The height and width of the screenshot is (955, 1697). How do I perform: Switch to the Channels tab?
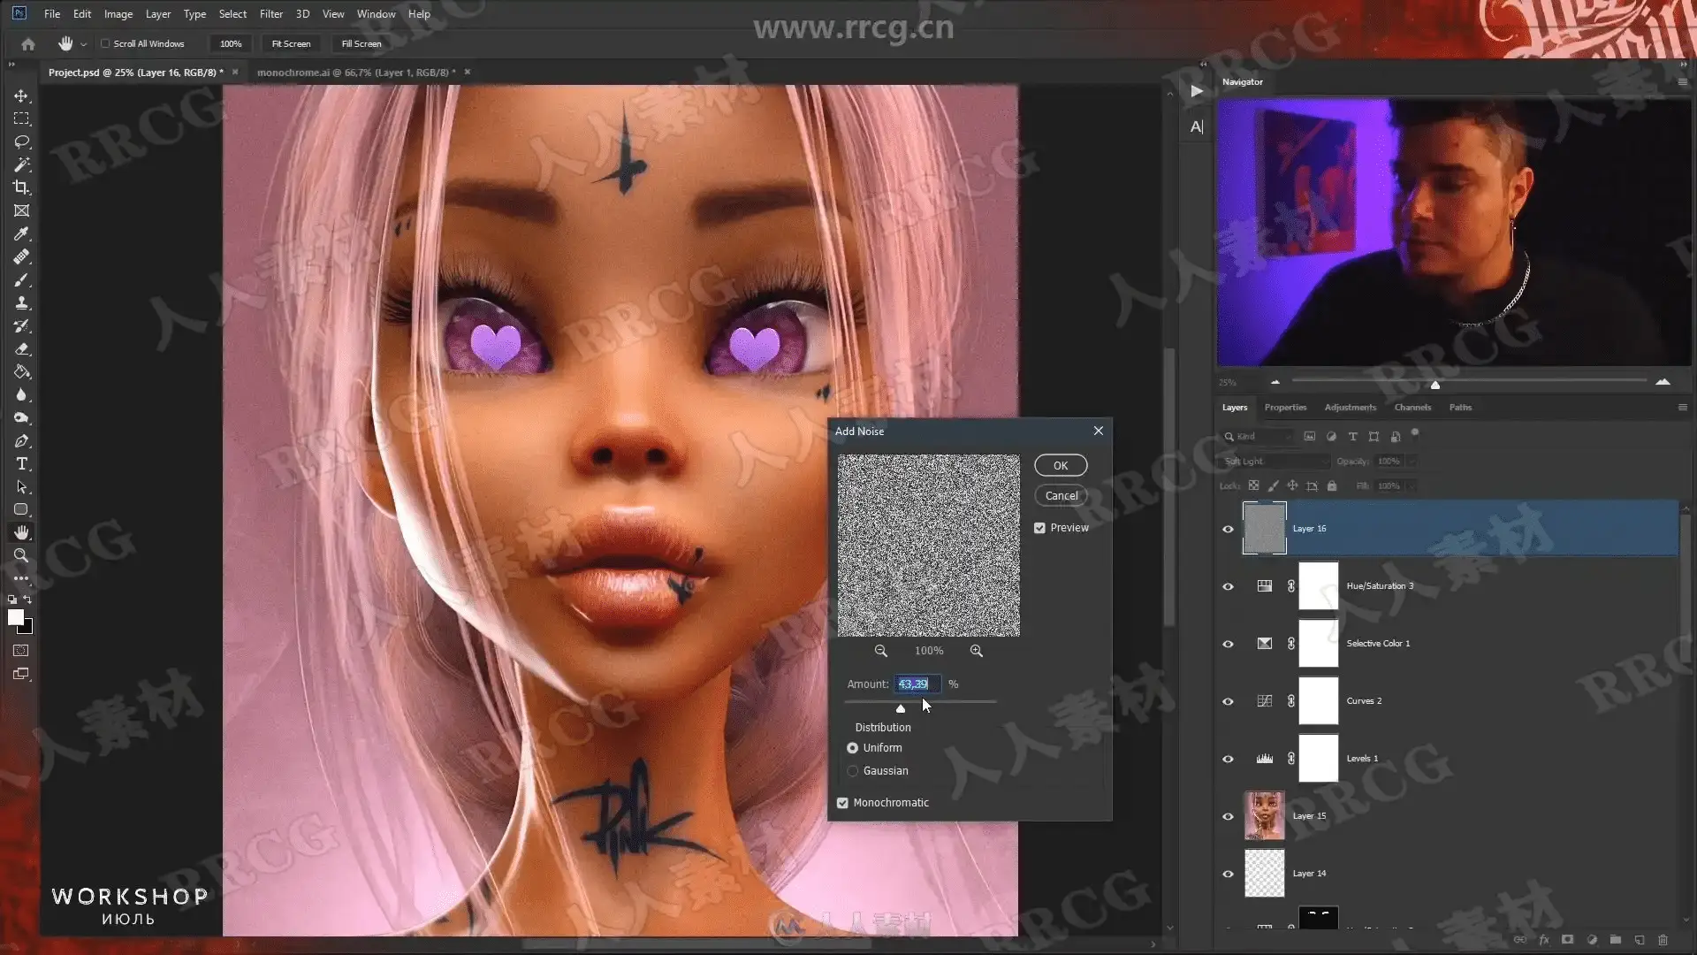1412,408
